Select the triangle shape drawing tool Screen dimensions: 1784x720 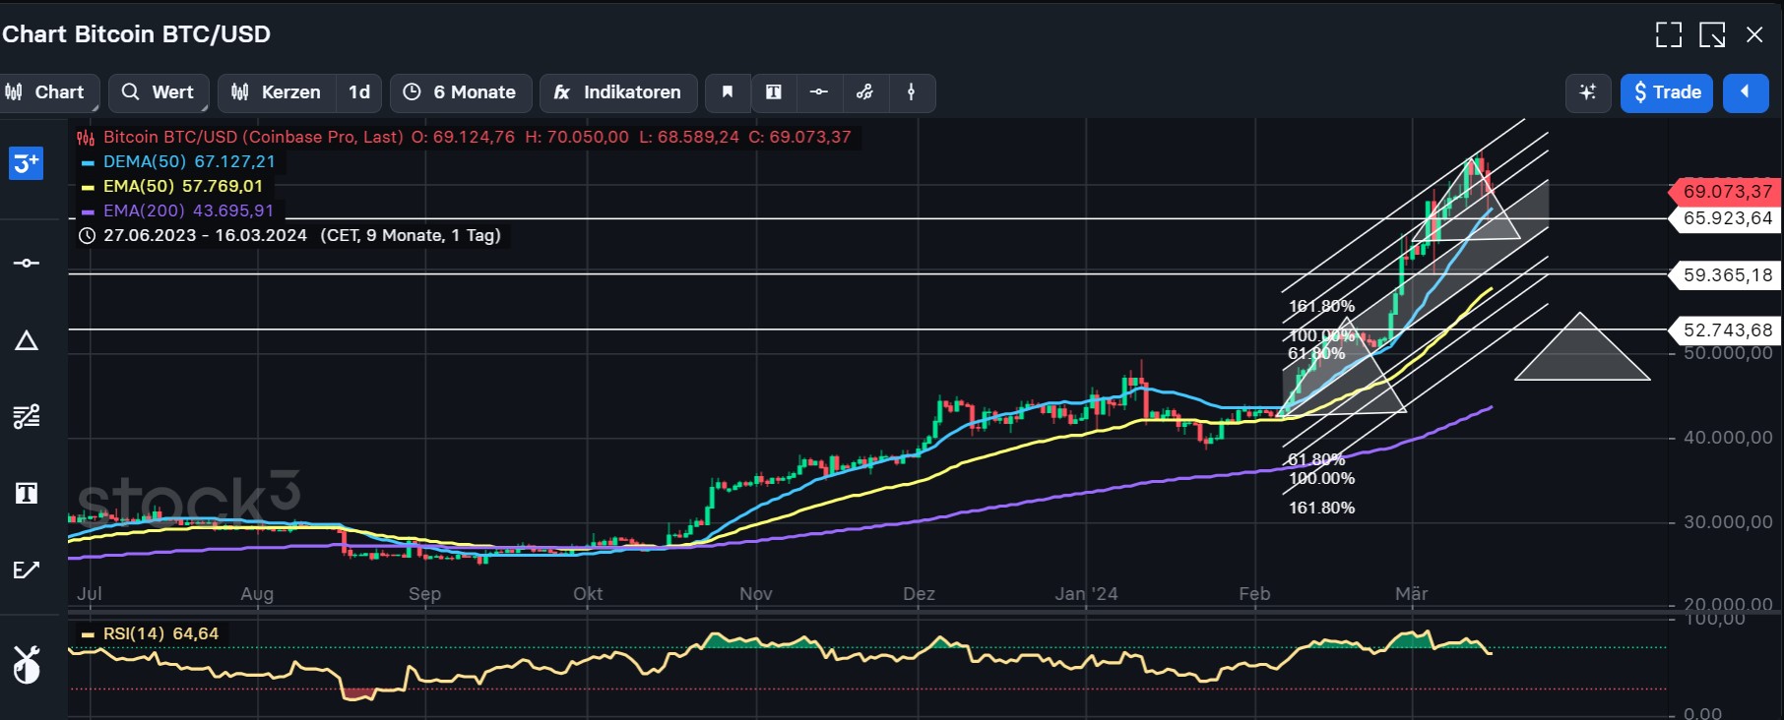27,341
